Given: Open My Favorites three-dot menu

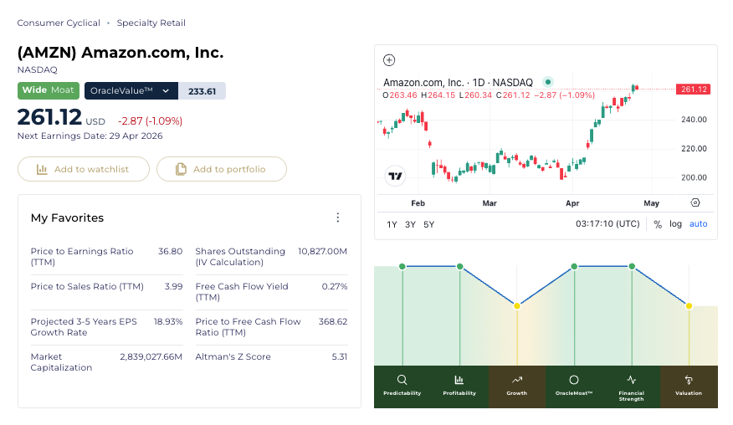Looking at the screenshot, I should pos(338,218).
